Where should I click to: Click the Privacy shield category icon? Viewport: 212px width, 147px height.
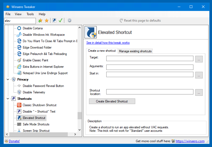14,80
